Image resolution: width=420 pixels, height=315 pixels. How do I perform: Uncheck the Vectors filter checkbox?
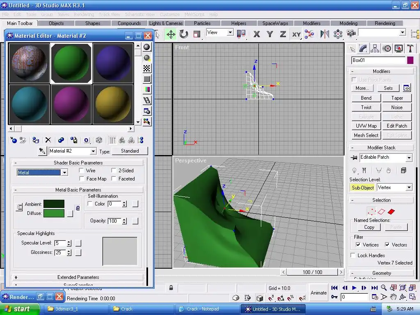pos(387,244)
